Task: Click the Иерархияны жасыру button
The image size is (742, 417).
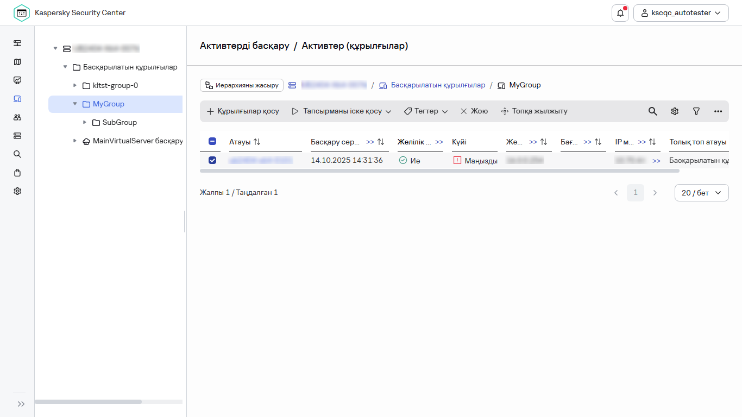Action: (x=242, y=85)
